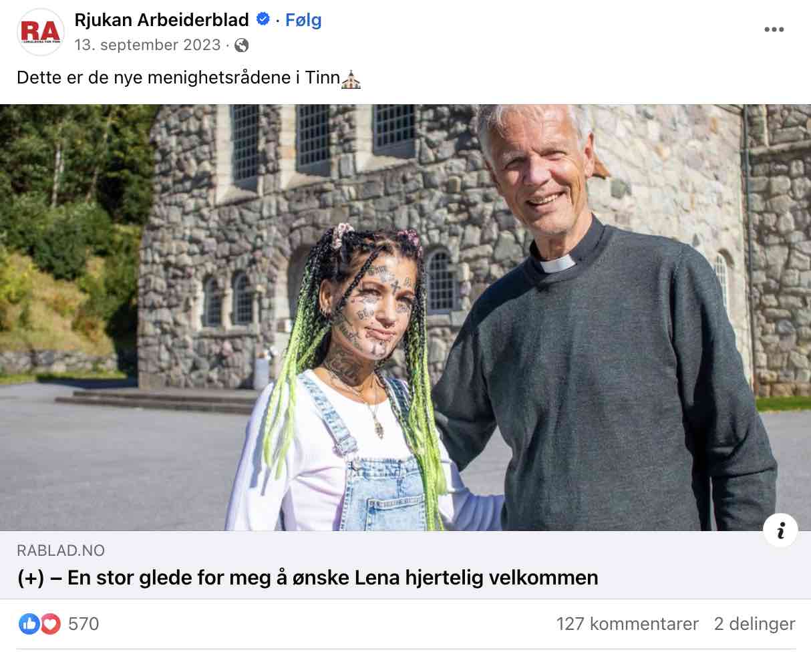This screenshot has height=656, width=811.
Task: Open Rjukan Arbeiderblad page name link
Action: 162,20
